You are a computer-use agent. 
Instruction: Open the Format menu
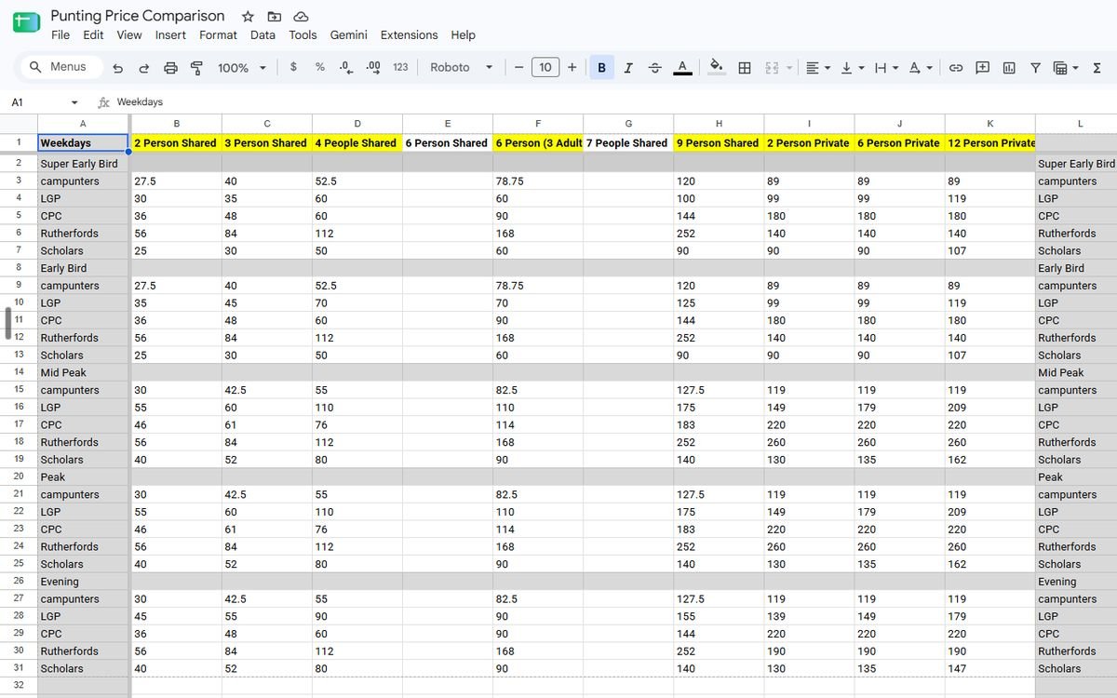(218, 35)
